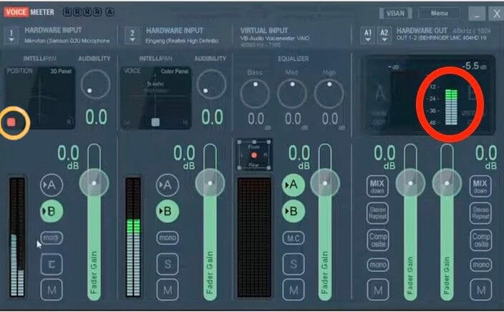This screenshot has width=504, height=312.
Task: Mute the A output bus
Action: pos(378,290)
